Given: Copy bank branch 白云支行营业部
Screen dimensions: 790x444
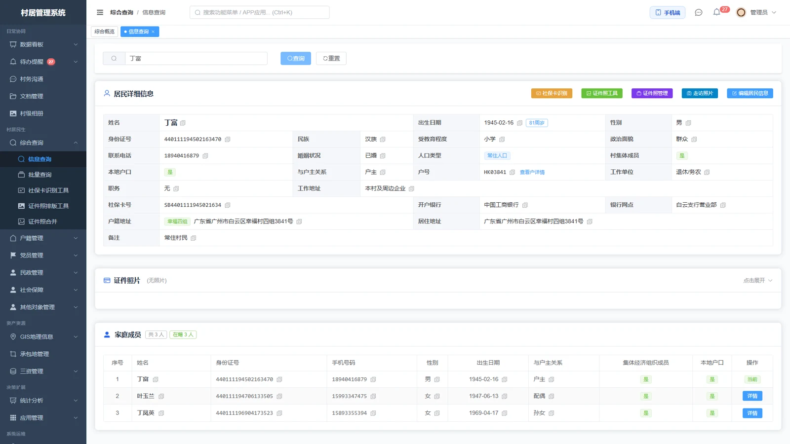Looking at the screenshot, I should tap(723, 205).
